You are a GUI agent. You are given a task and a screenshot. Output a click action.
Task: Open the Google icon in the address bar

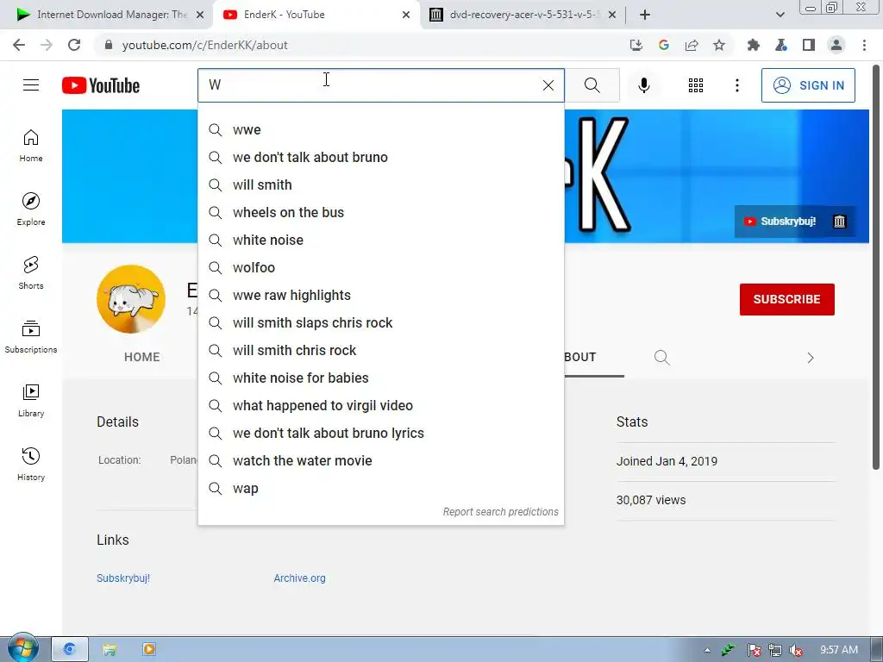pos(664,45)
